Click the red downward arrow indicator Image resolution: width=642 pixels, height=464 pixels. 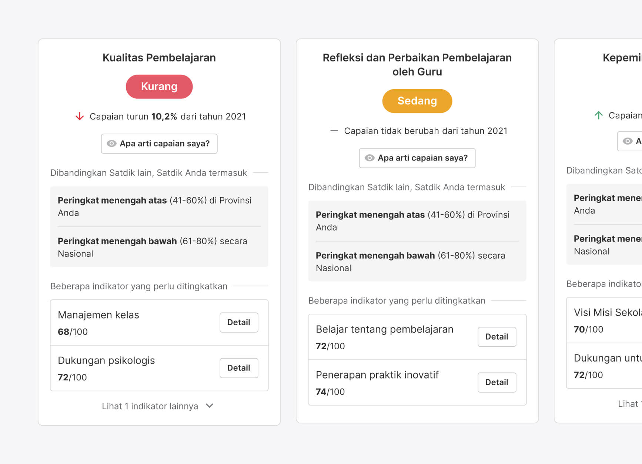point(79,116)
